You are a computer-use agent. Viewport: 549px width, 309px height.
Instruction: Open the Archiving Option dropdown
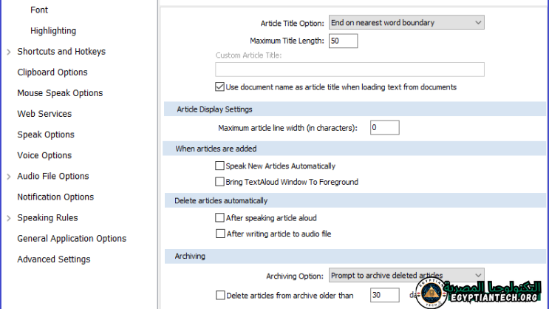pos(406,276)
